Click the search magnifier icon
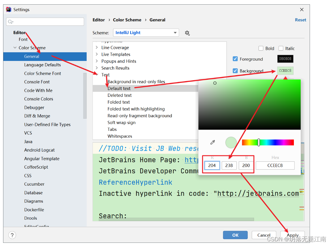This screenshot has height=245, width=331. click(x=10, y=22)
